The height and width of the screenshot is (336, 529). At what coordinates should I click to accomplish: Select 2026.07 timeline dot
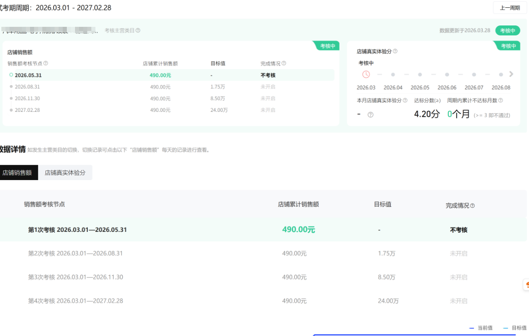[x=474, y=74]
